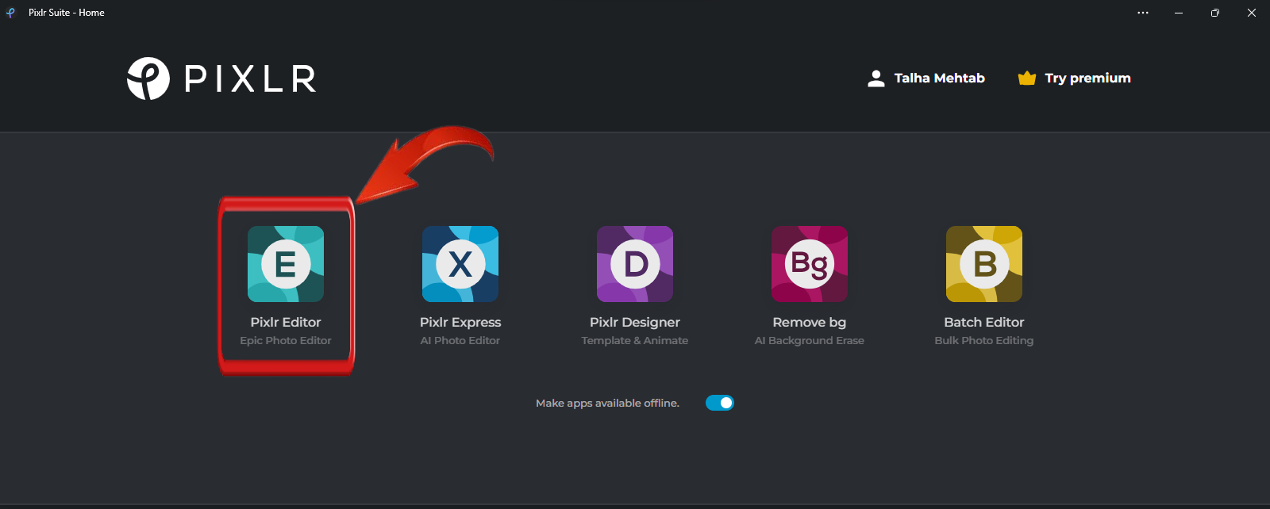The width and height of the screenshot is (1270, 509).
Task: Click the Batch Editor label
Action: coord(984,322)
